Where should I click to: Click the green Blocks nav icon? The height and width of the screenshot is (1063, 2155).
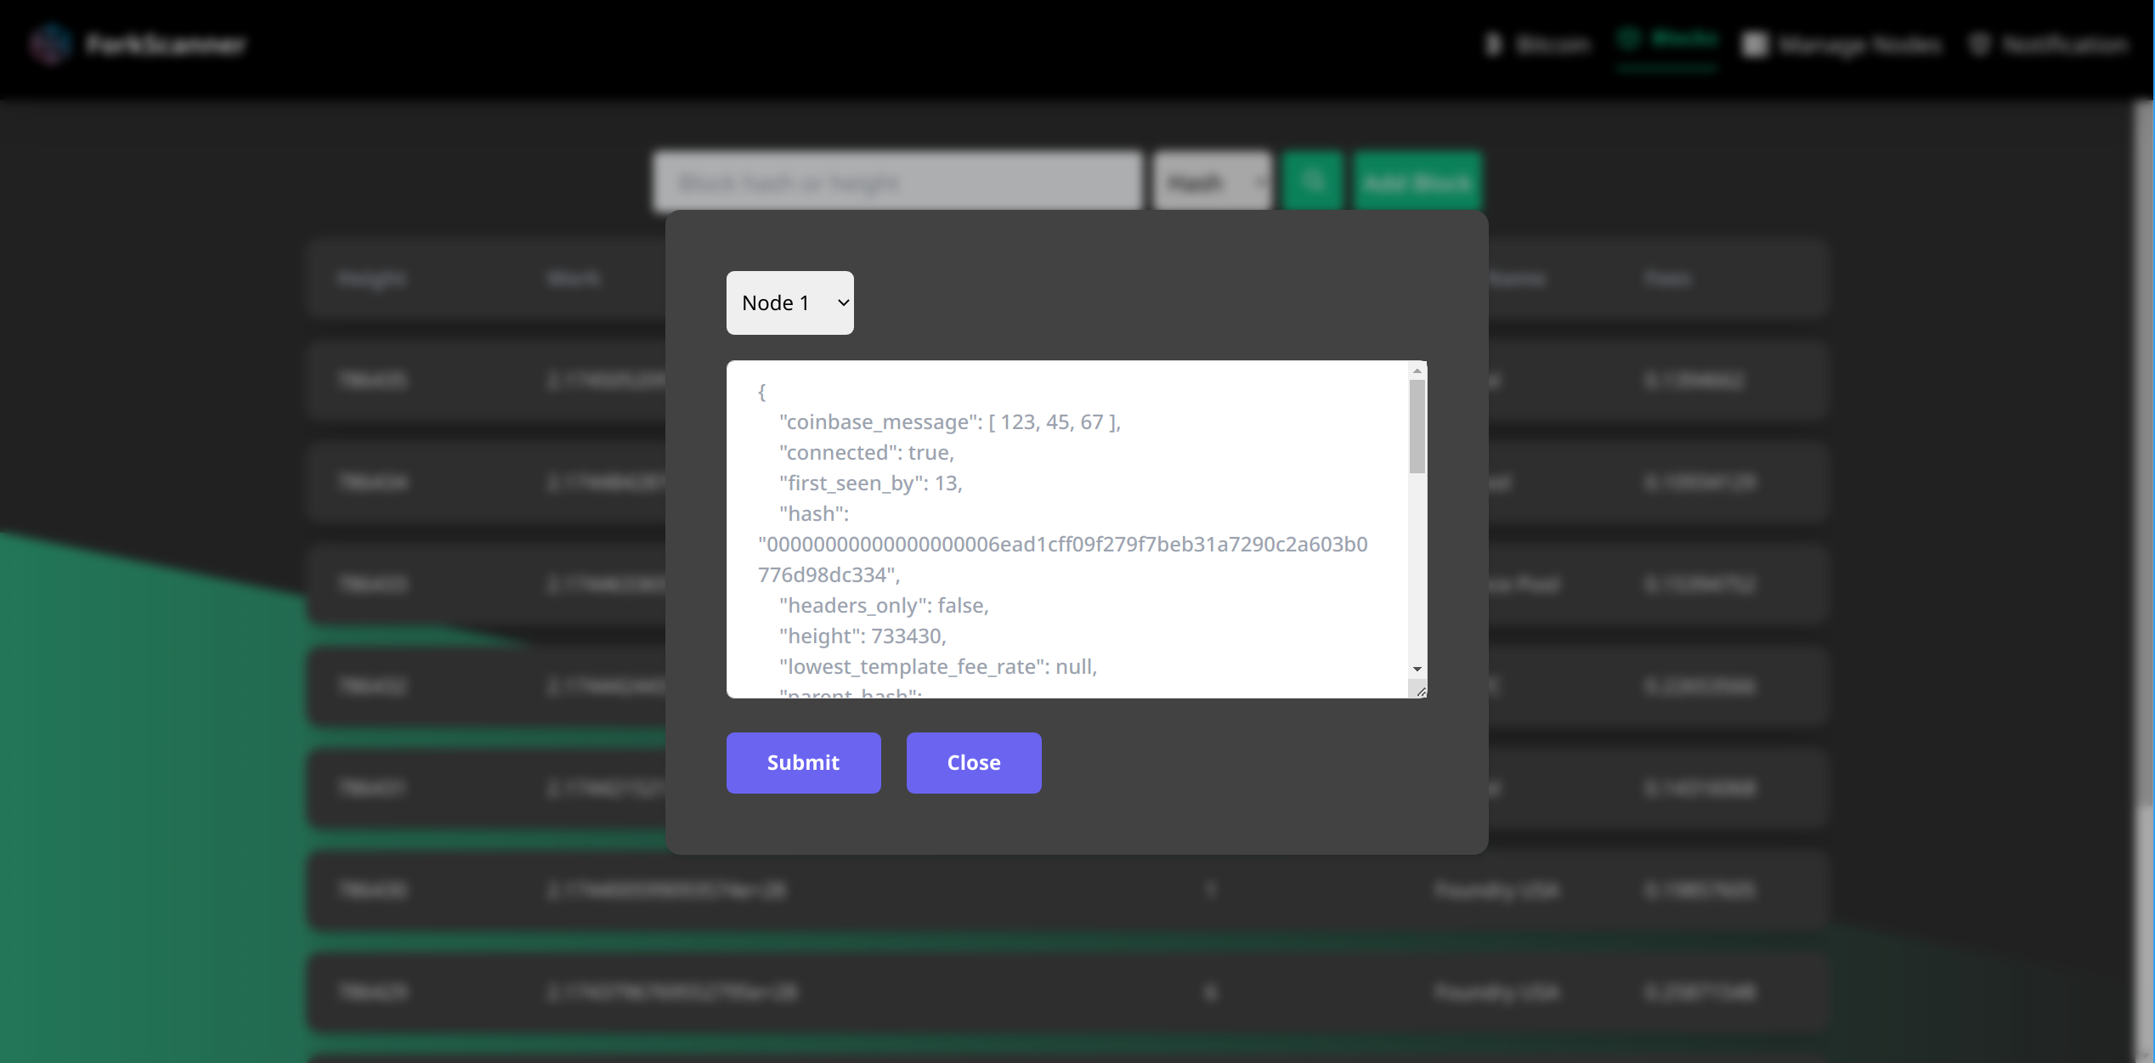[x=1628, y=39]
